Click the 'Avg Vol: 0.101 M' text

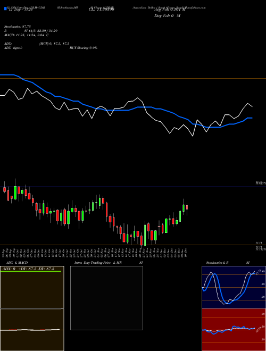[170, 10]
